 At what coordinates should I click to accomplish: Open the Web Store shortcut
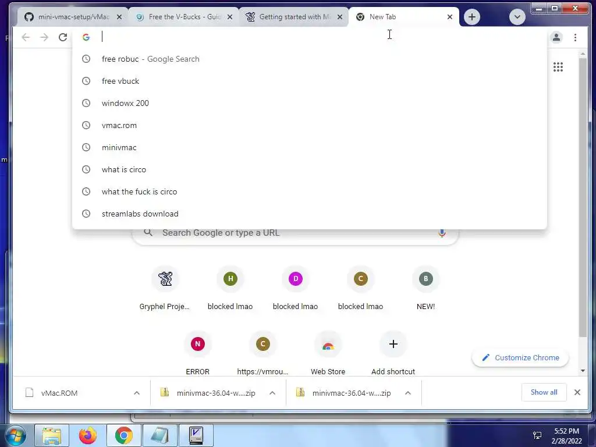coord(328,353)
